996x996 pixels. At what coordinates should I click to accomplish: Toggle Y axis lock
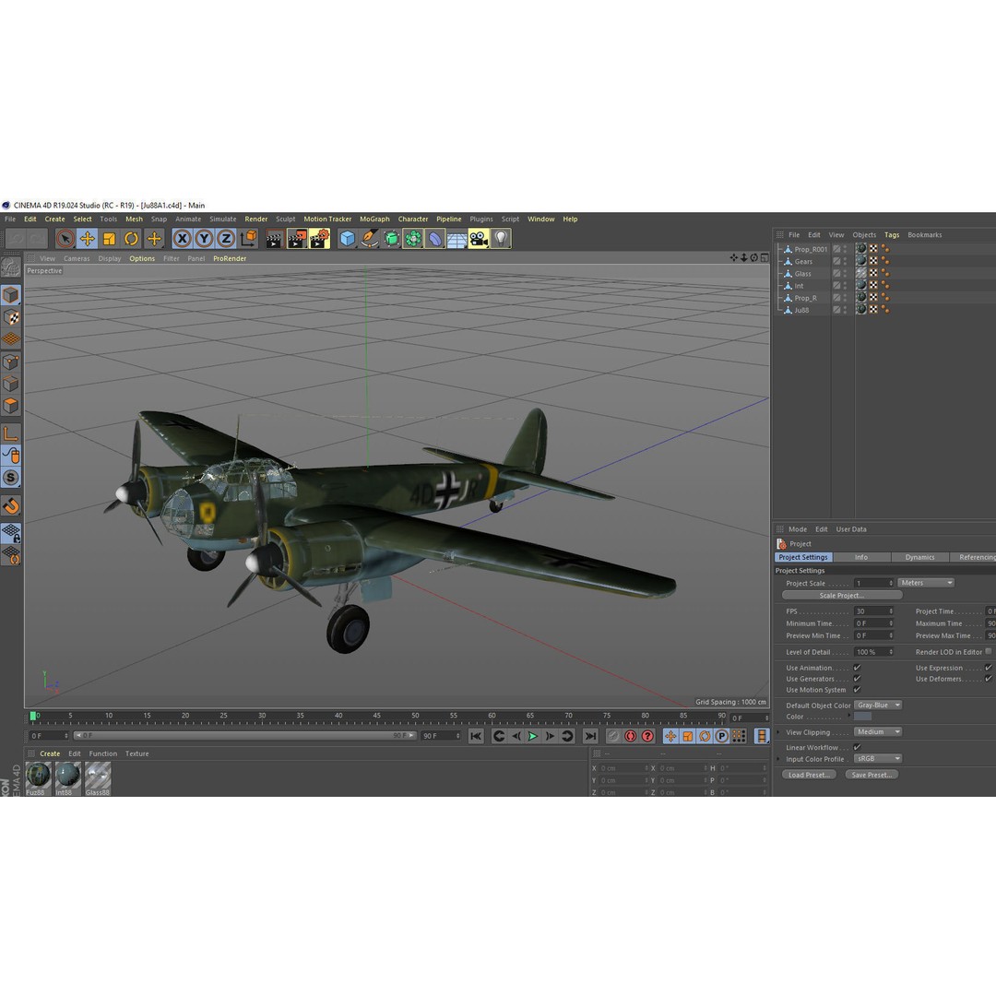tap(204, 239)
